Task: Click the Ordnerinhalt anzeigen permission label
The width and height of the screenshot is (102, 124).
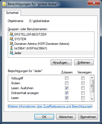Action: [x=25, y=93]
